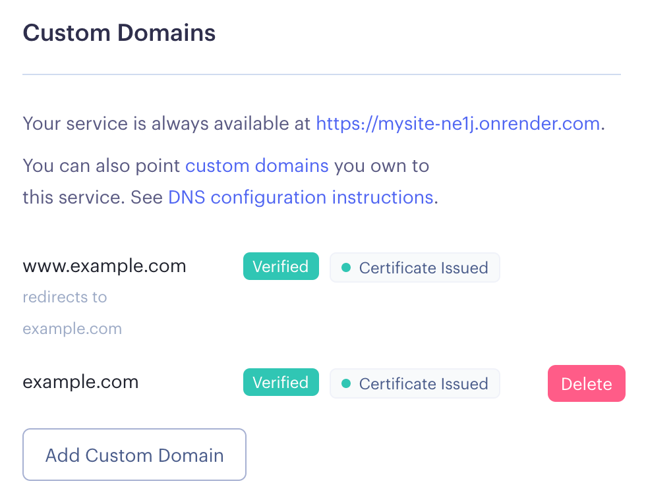
Task: Click the example.com label below redirects to
Action: coord(72,328)
